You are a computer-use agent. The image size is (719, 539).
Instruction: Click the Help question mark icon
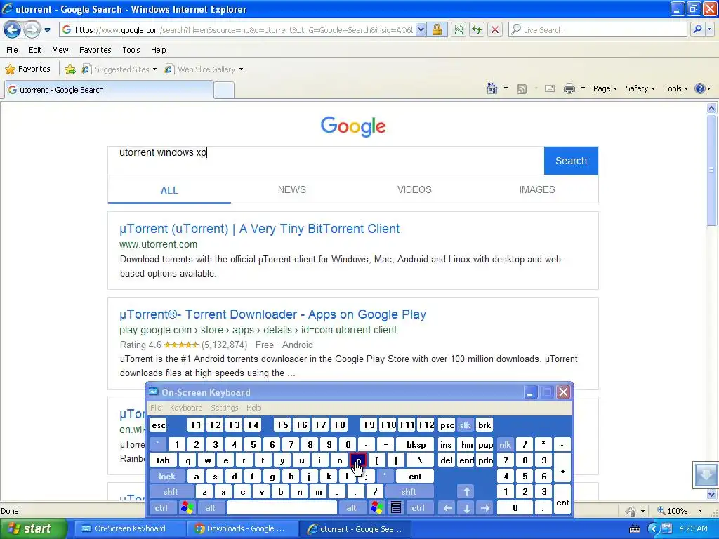point(699,88)
